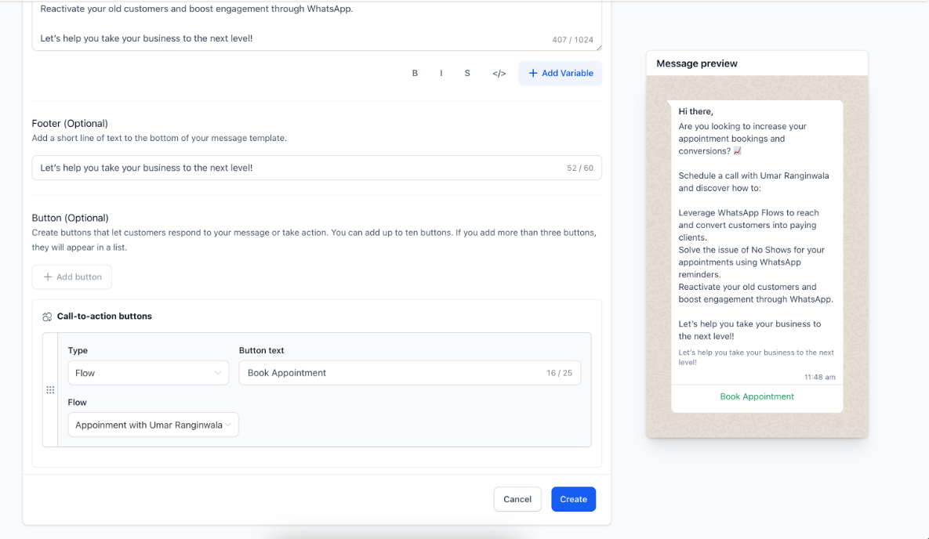Click the preview chat bubble greeting text
The width and height of the screenshot is (929, 539).
pos(696,111)
